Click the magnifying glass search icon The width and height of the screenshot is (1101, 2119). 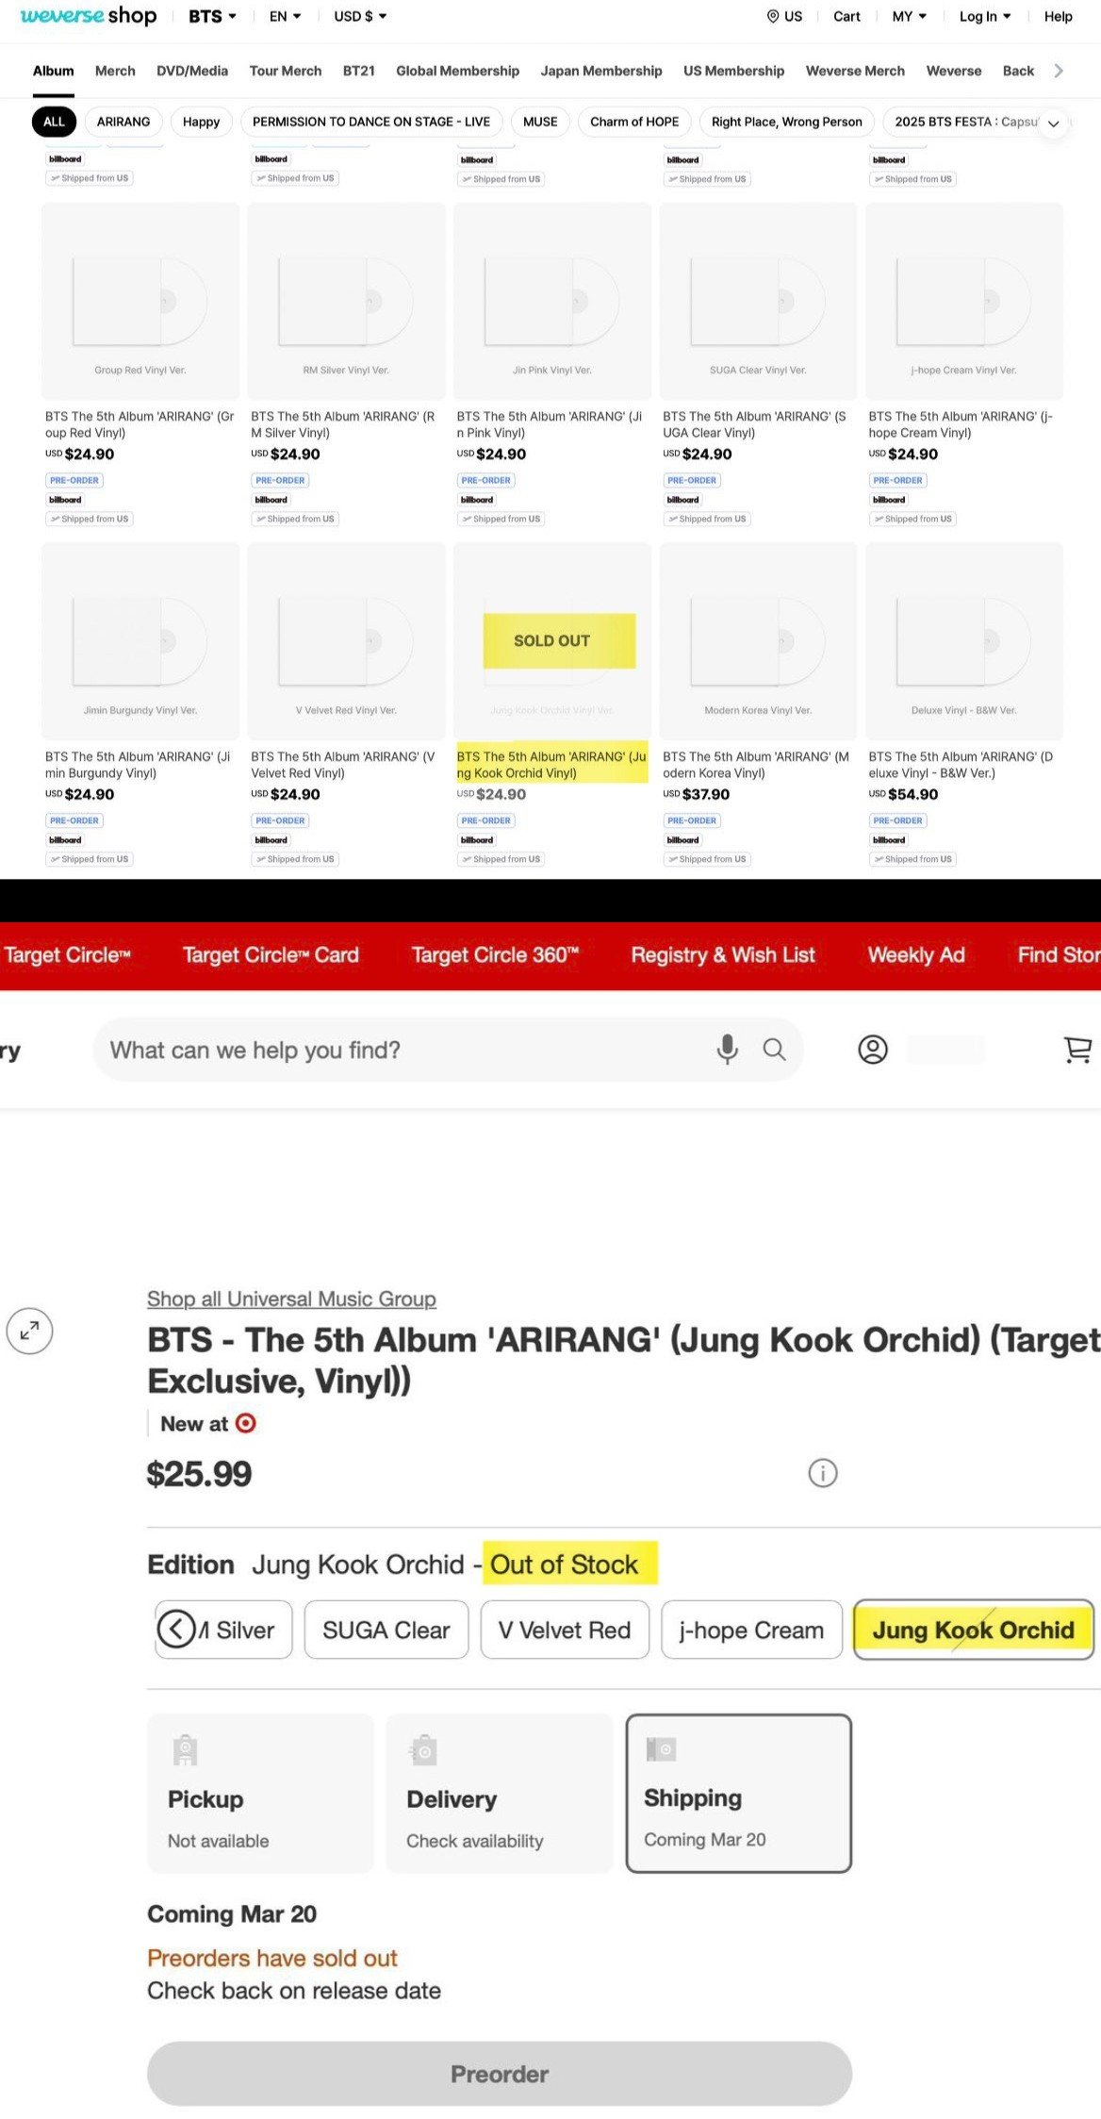774,1050
